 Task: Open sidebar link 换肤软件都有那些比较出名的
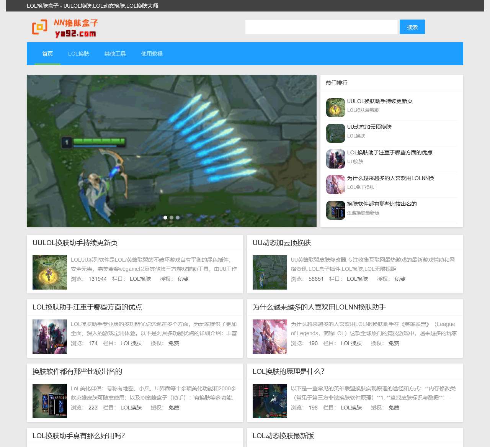pyautogui.click(x=382, y=204)
